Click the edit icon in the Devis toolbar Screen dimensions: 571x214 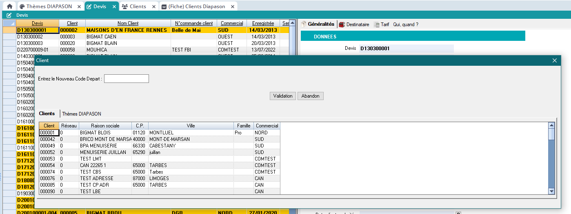coord(9,15)
